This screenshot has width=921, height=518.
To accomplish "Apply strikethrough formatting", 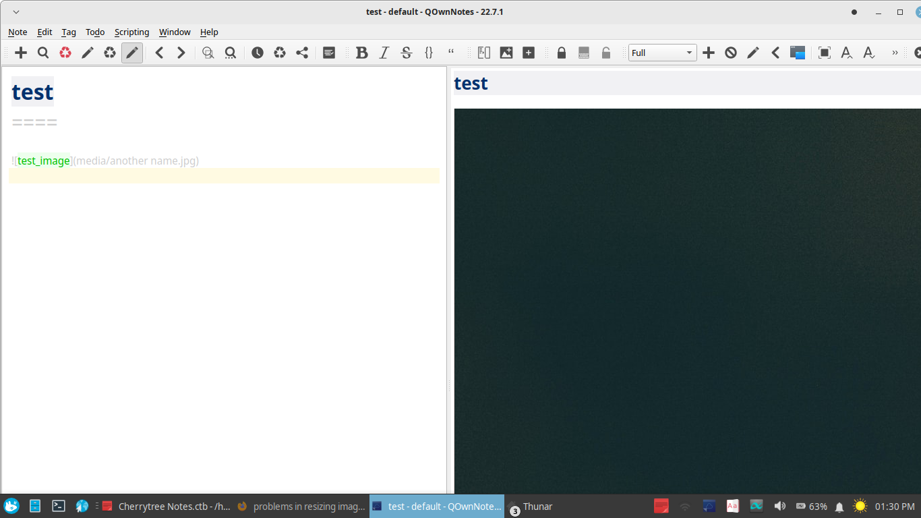I will [x=407, y=53].
